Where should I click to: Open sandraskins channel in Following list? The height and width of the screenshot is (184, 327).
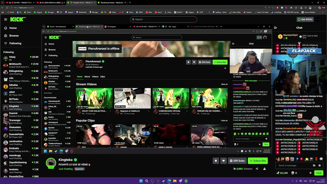point(21,143)
